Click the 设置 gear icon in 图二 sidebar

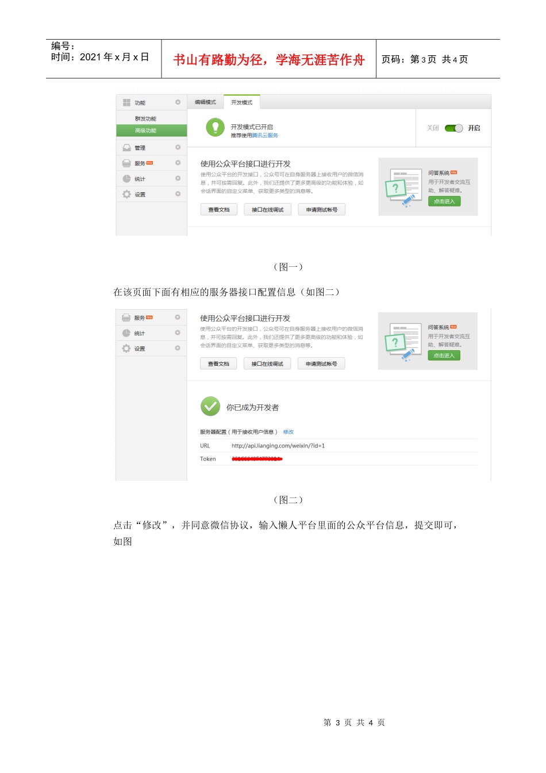[126, 349]
